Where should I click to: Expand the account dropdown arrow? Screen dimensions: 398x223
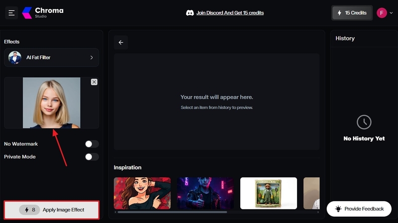point(391,13)
